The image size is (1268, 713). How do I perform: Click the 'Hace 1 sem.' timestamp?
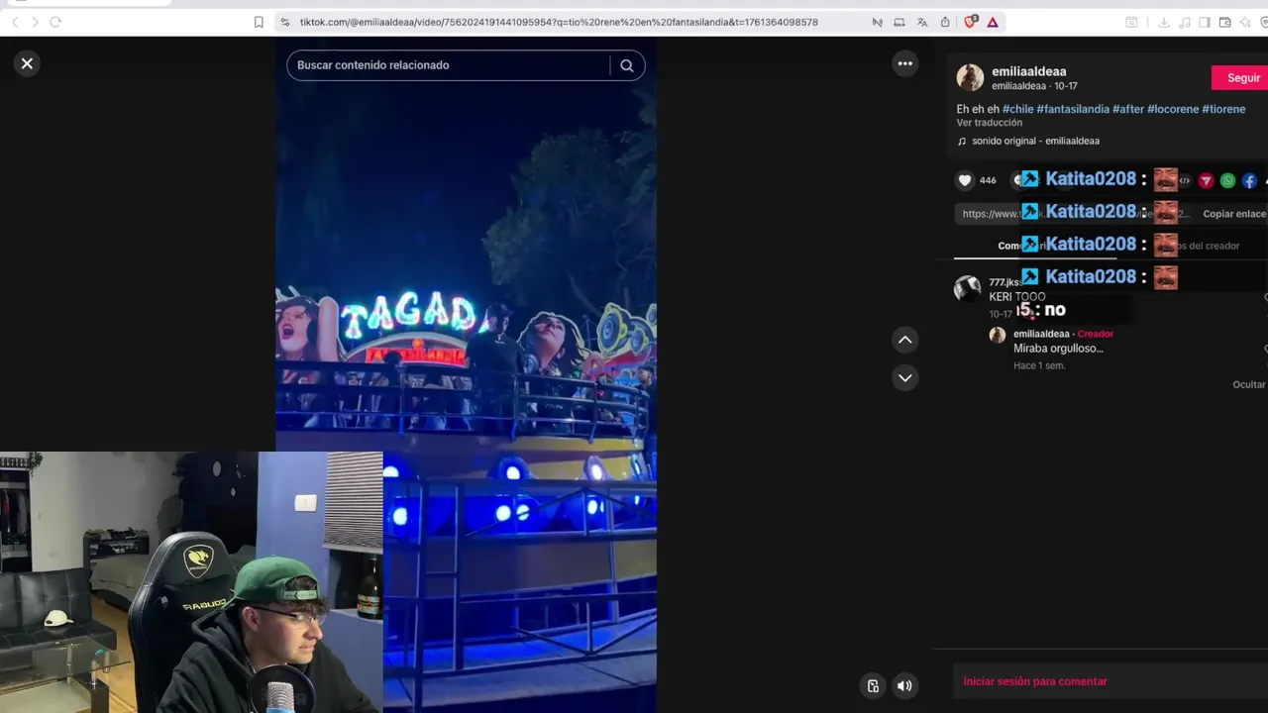(1039, 365)
